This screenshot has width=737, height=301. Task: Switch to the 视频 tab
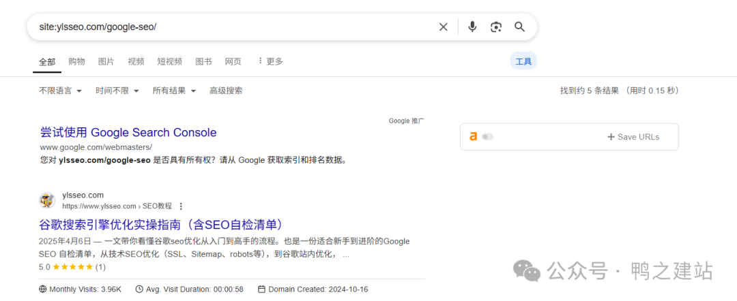point(136,61)
